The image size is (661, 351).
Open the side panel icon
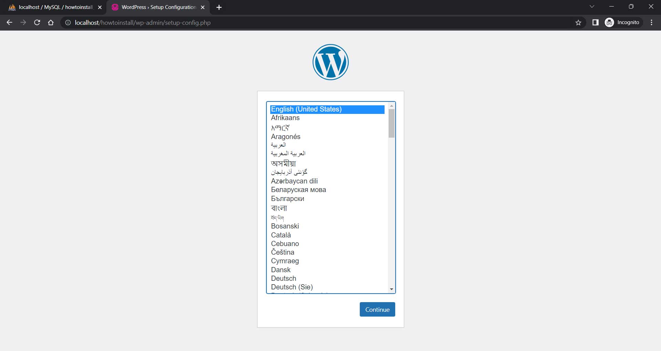coord(595,22)
